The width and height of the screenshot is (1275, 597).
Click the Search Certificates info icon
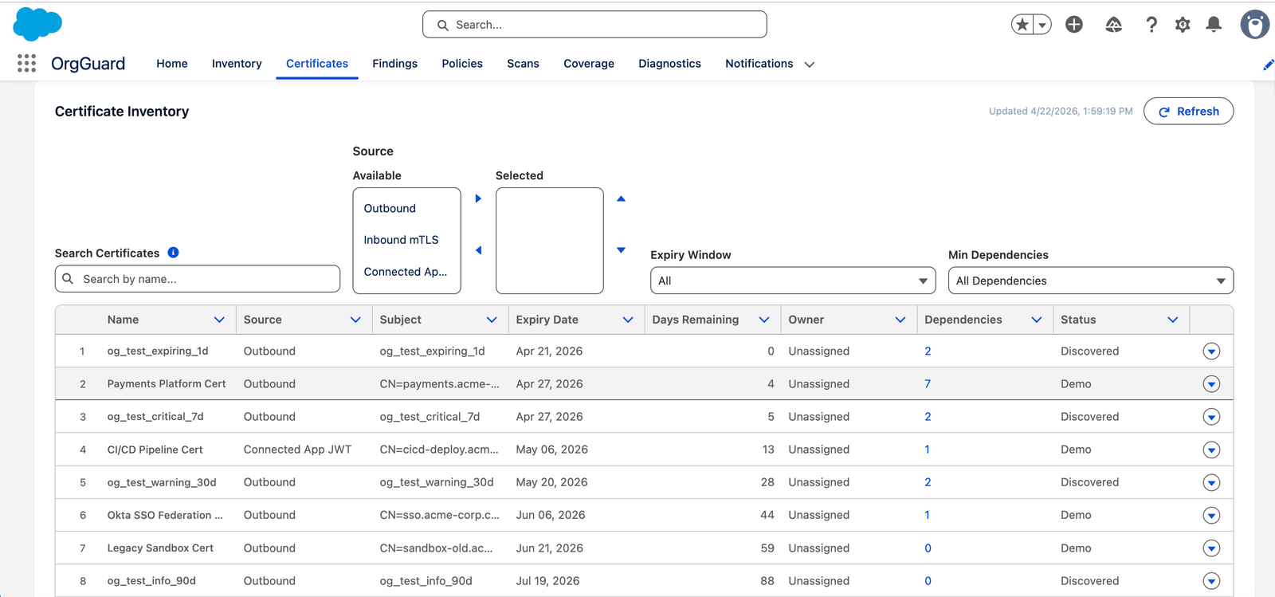173,253
